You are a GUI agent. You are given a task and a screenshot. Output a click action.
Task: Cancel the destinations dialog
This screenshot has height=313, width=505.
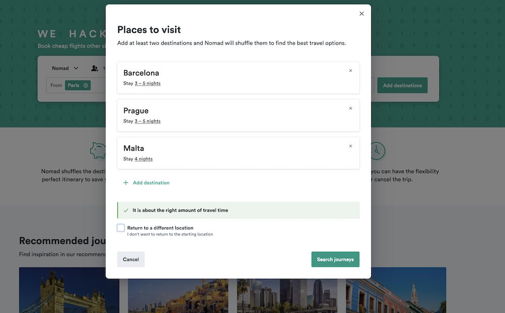point(131,259)
